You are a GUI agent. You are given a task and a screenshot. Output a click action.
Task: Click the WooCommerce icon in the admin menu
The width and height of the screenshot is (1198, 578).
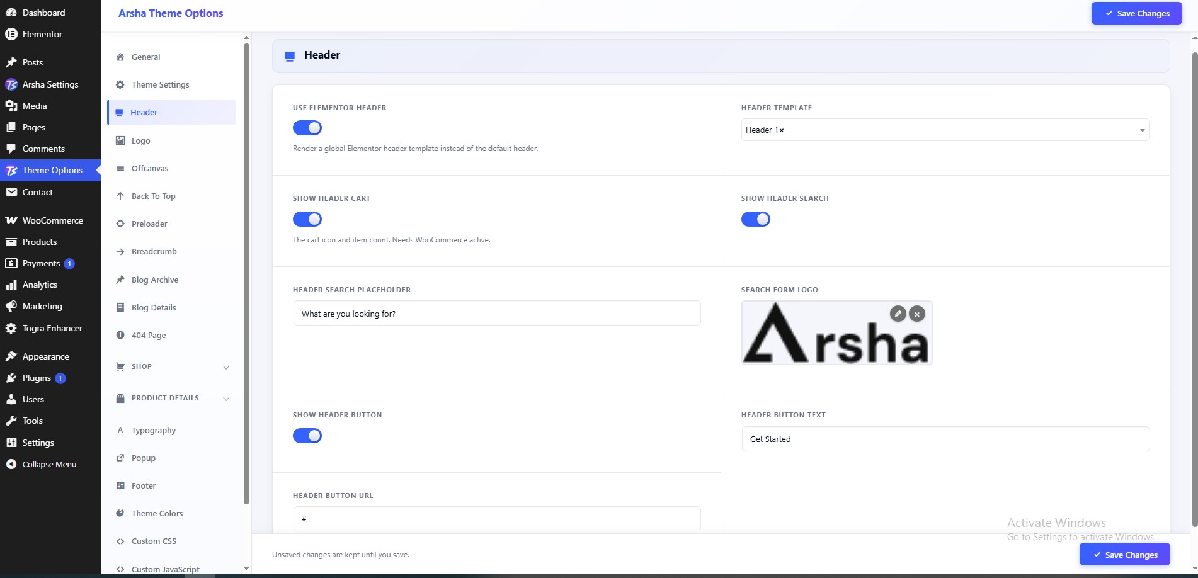(x=11, y=220)
